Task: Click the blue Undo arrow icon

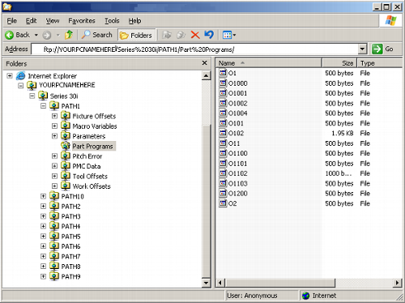Action: click(209, 35)
